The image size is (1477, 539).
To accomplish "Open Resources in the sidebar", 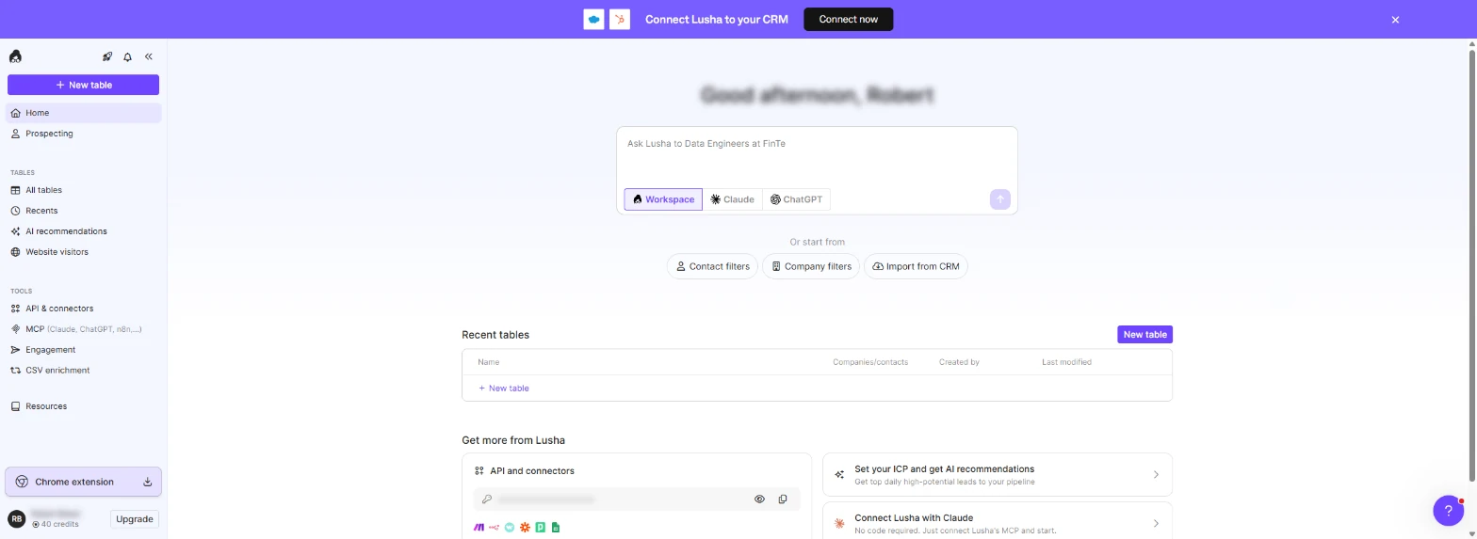I will [83, 406].
